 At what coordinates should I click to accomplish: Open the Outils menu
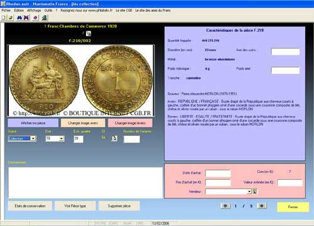click(x=48, y=10)
